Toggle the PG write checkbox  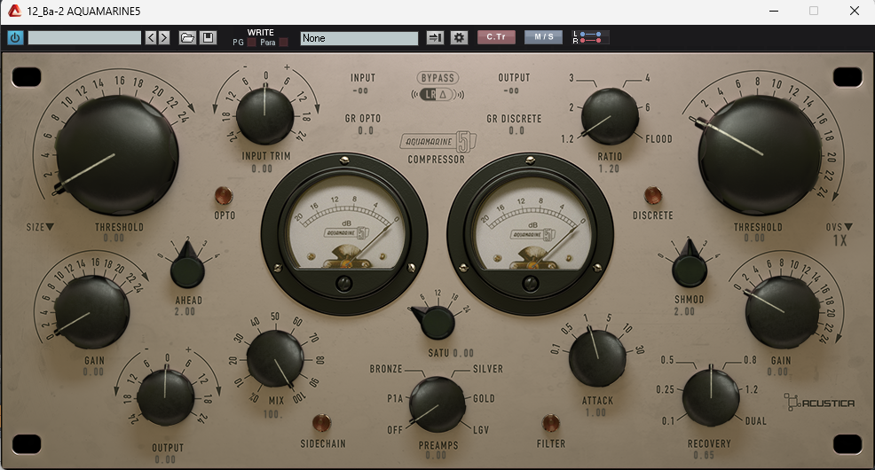252,43
